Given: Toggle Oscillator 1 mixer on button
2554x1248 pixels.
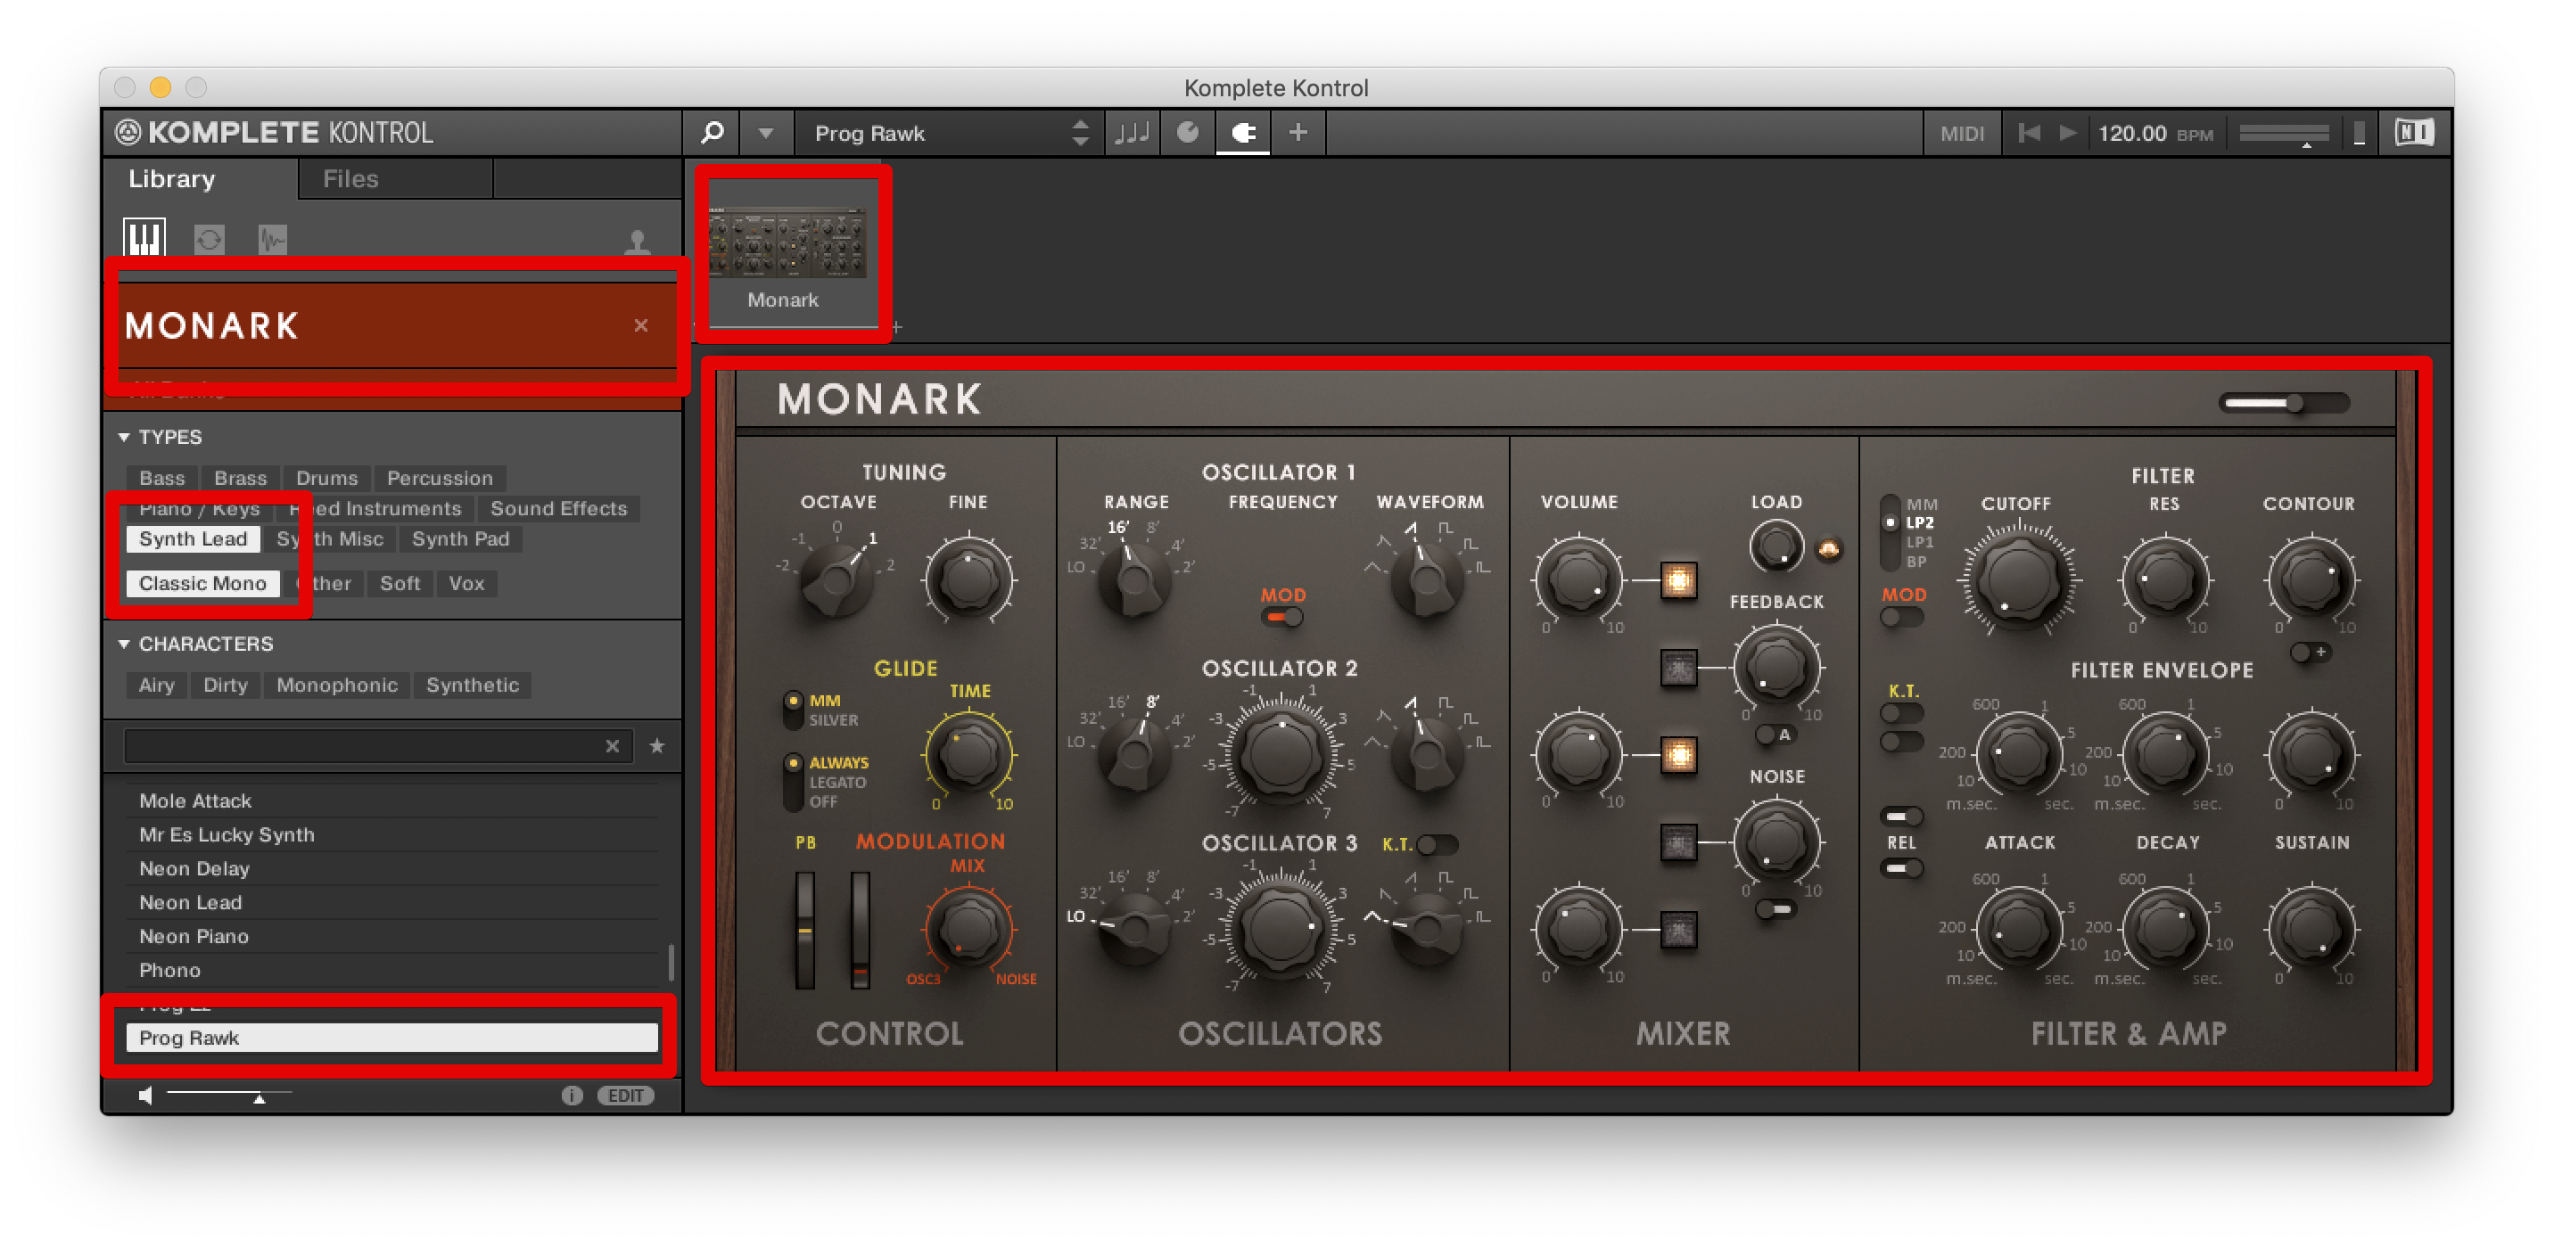Looking at the screenshot, I should coord(1677,580).
